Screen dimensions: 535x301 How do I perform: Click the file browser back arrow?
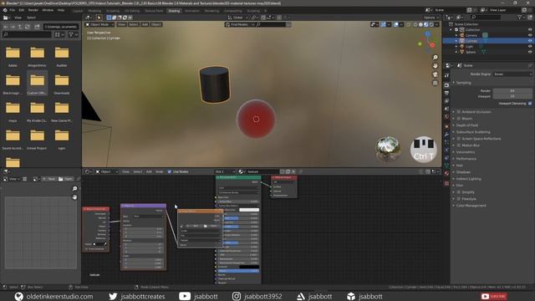point(6,27)
